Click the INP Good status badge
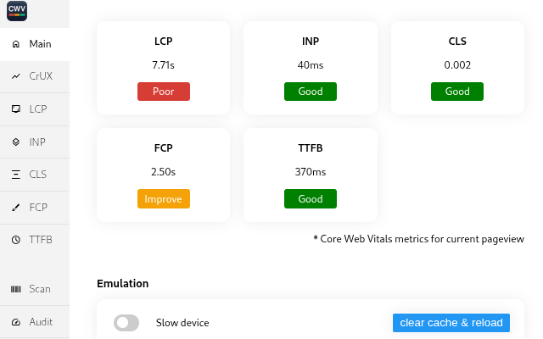 pos(311,92)
